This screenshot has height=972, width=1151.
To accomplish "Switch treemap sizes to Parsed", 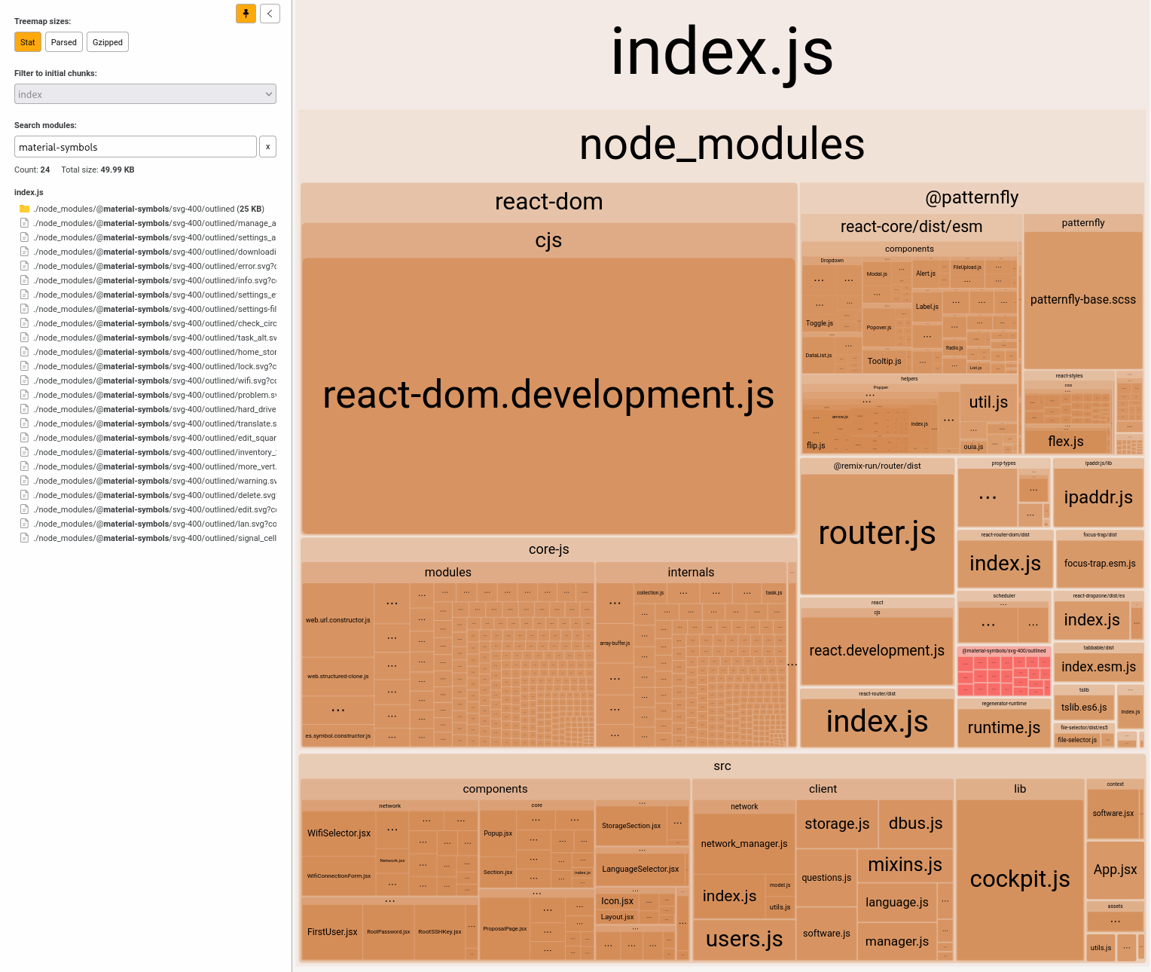I will tap(64, 42).
